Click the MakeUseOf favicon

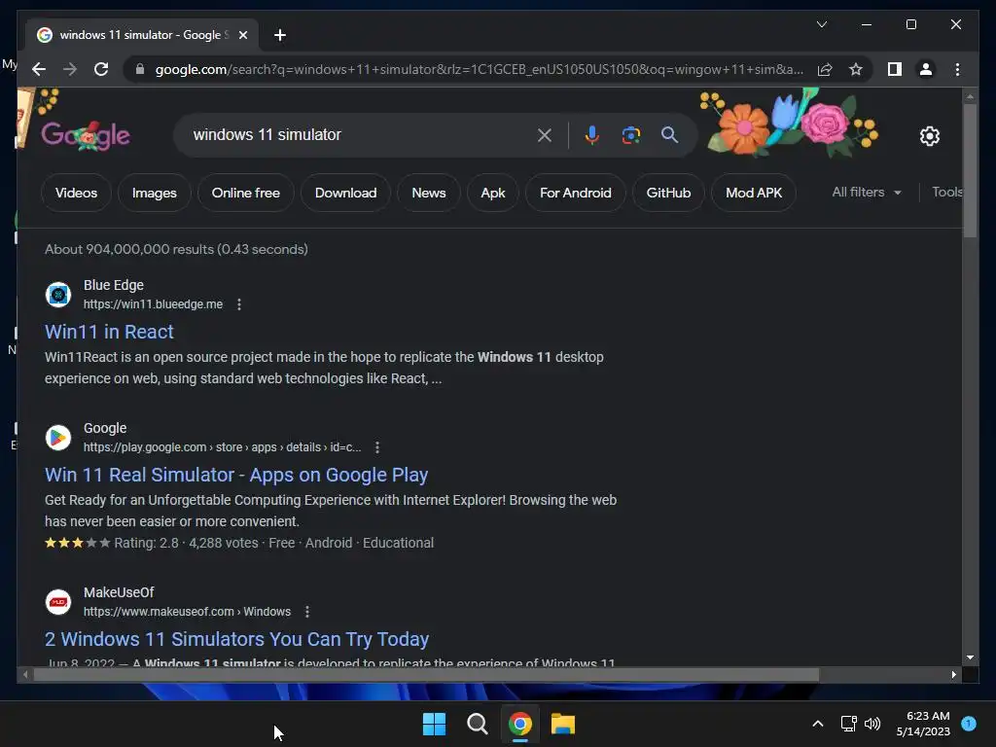click(58, 602)
